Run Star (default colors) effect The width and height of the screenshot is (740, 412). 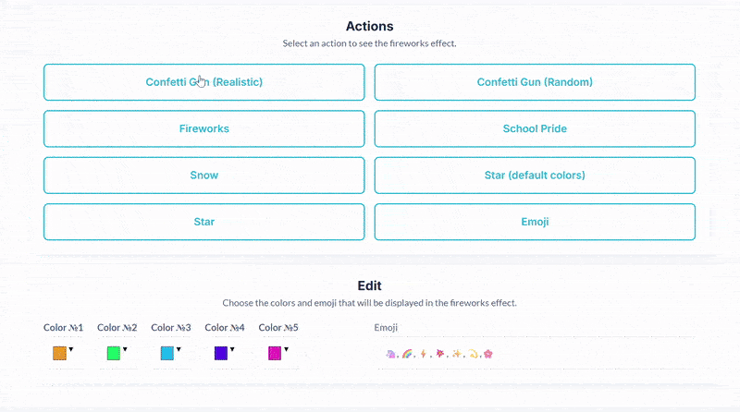pyautogui.click(x=535, y=176)
